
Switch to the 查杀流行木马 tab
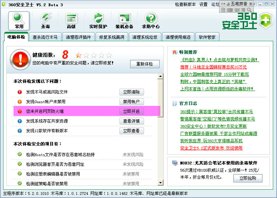click(x=45, y=37)
